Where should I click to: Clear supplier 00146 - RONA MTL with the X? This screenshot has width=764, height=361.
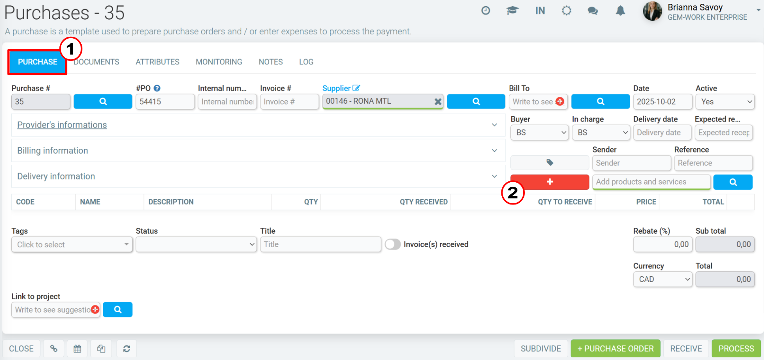tap(438, 101)
